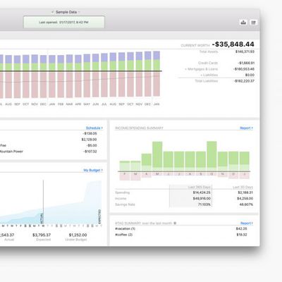Screen dimensions: 282x282
Task: Open Report link in Income/Spending Summary
Action: [246, 128]
